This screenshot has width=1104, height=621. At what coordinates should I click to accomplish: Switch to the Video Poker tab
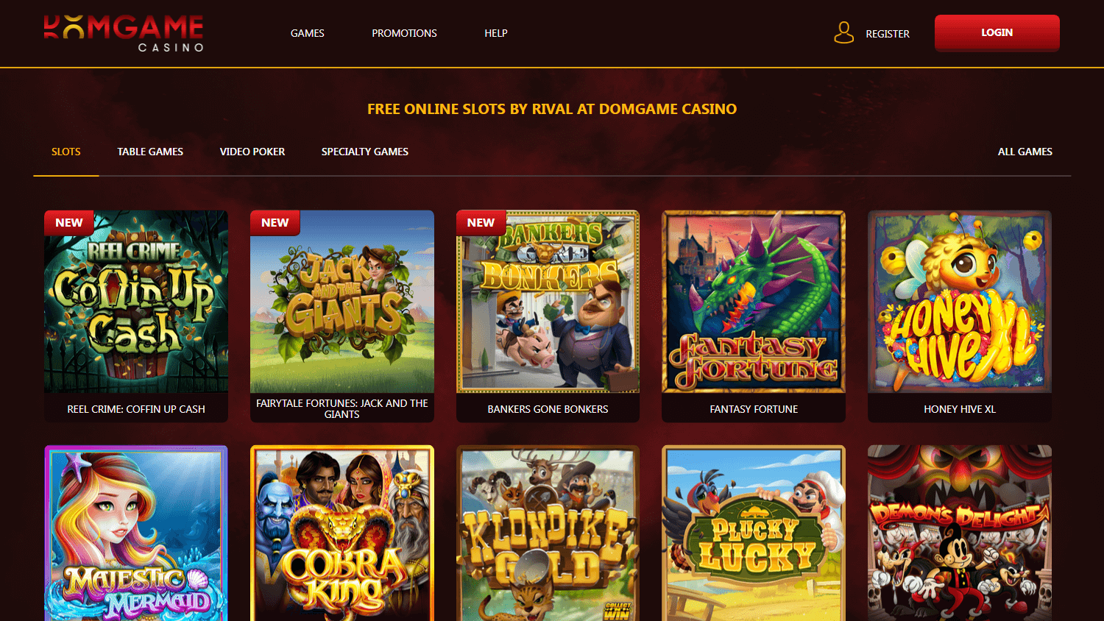pos(252,152)
